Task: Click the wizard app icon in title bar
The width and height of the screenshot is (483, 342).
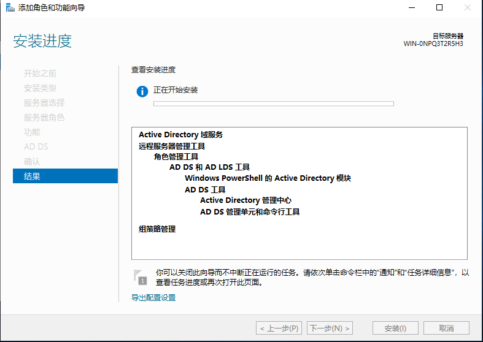Action: (x=10, y=8)
